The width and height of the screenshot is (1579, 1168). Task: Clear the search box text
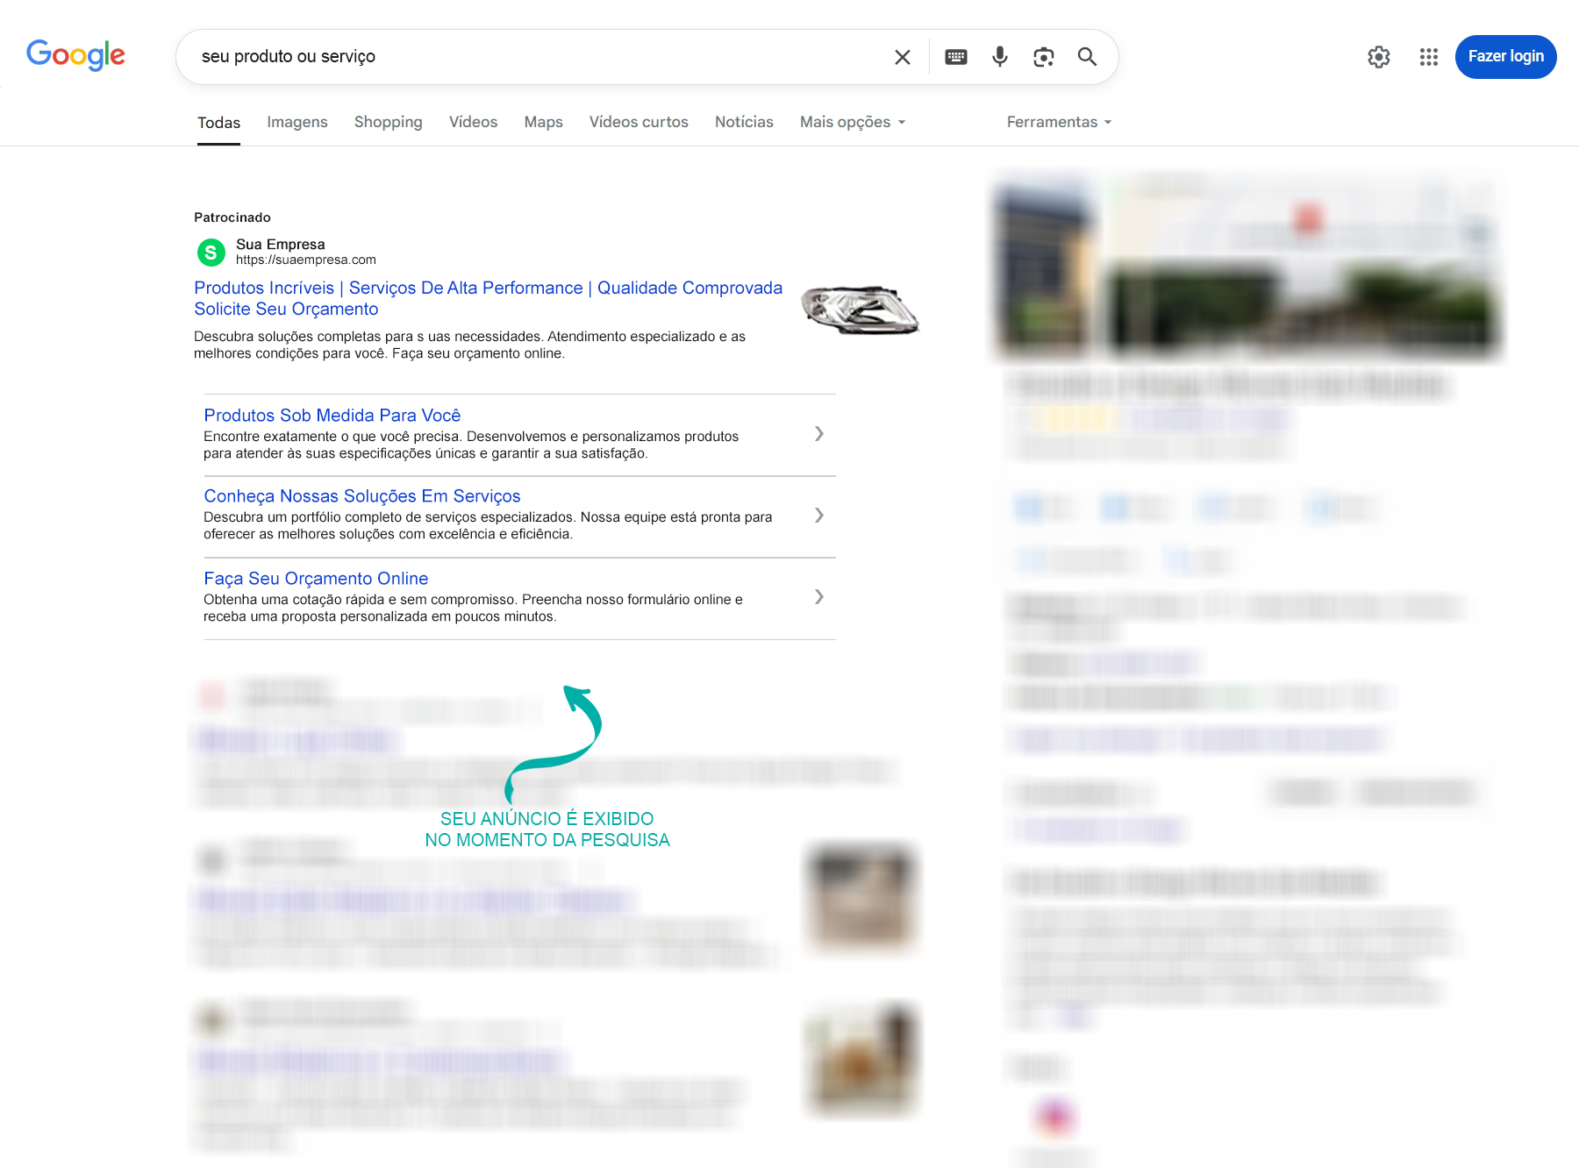pos(902,57)
